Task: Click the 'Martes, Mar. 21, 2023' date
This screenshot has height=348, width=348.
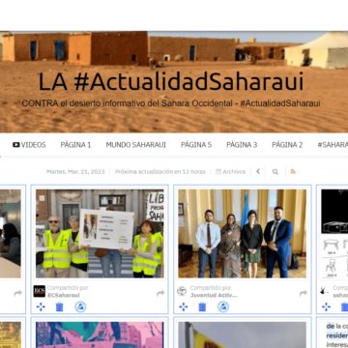Action: point(75,172)
